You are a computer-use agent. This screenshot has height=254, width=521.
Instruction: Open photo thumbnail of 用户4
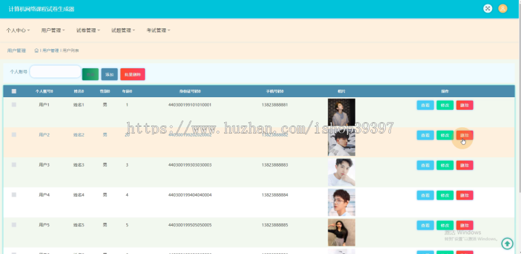342,202
